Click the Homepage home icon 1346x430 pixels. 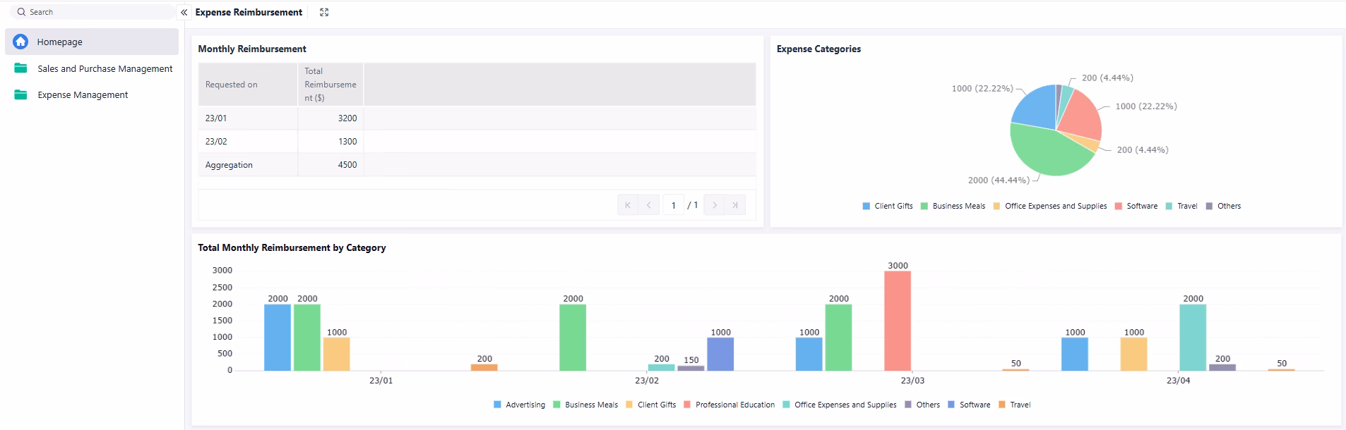tap(21, 42)
